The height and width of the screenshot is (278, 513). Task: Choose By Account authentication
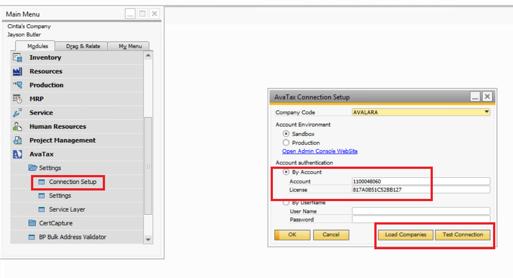coord(286,172)
